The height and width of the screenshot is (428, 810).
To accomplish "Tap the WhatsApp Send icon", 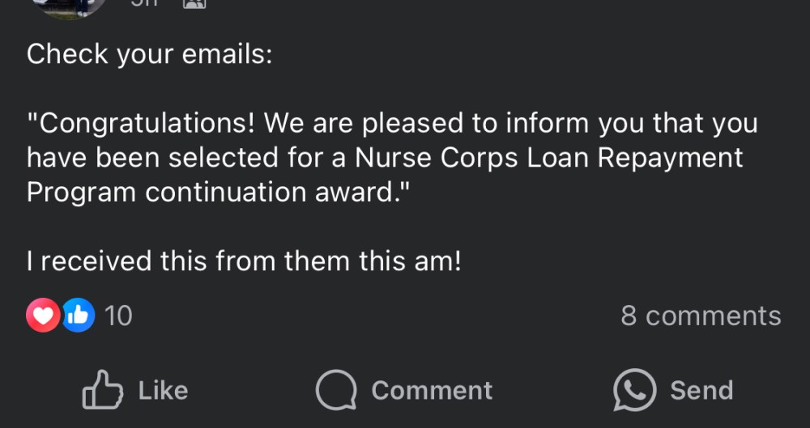I will coord(635,390).
